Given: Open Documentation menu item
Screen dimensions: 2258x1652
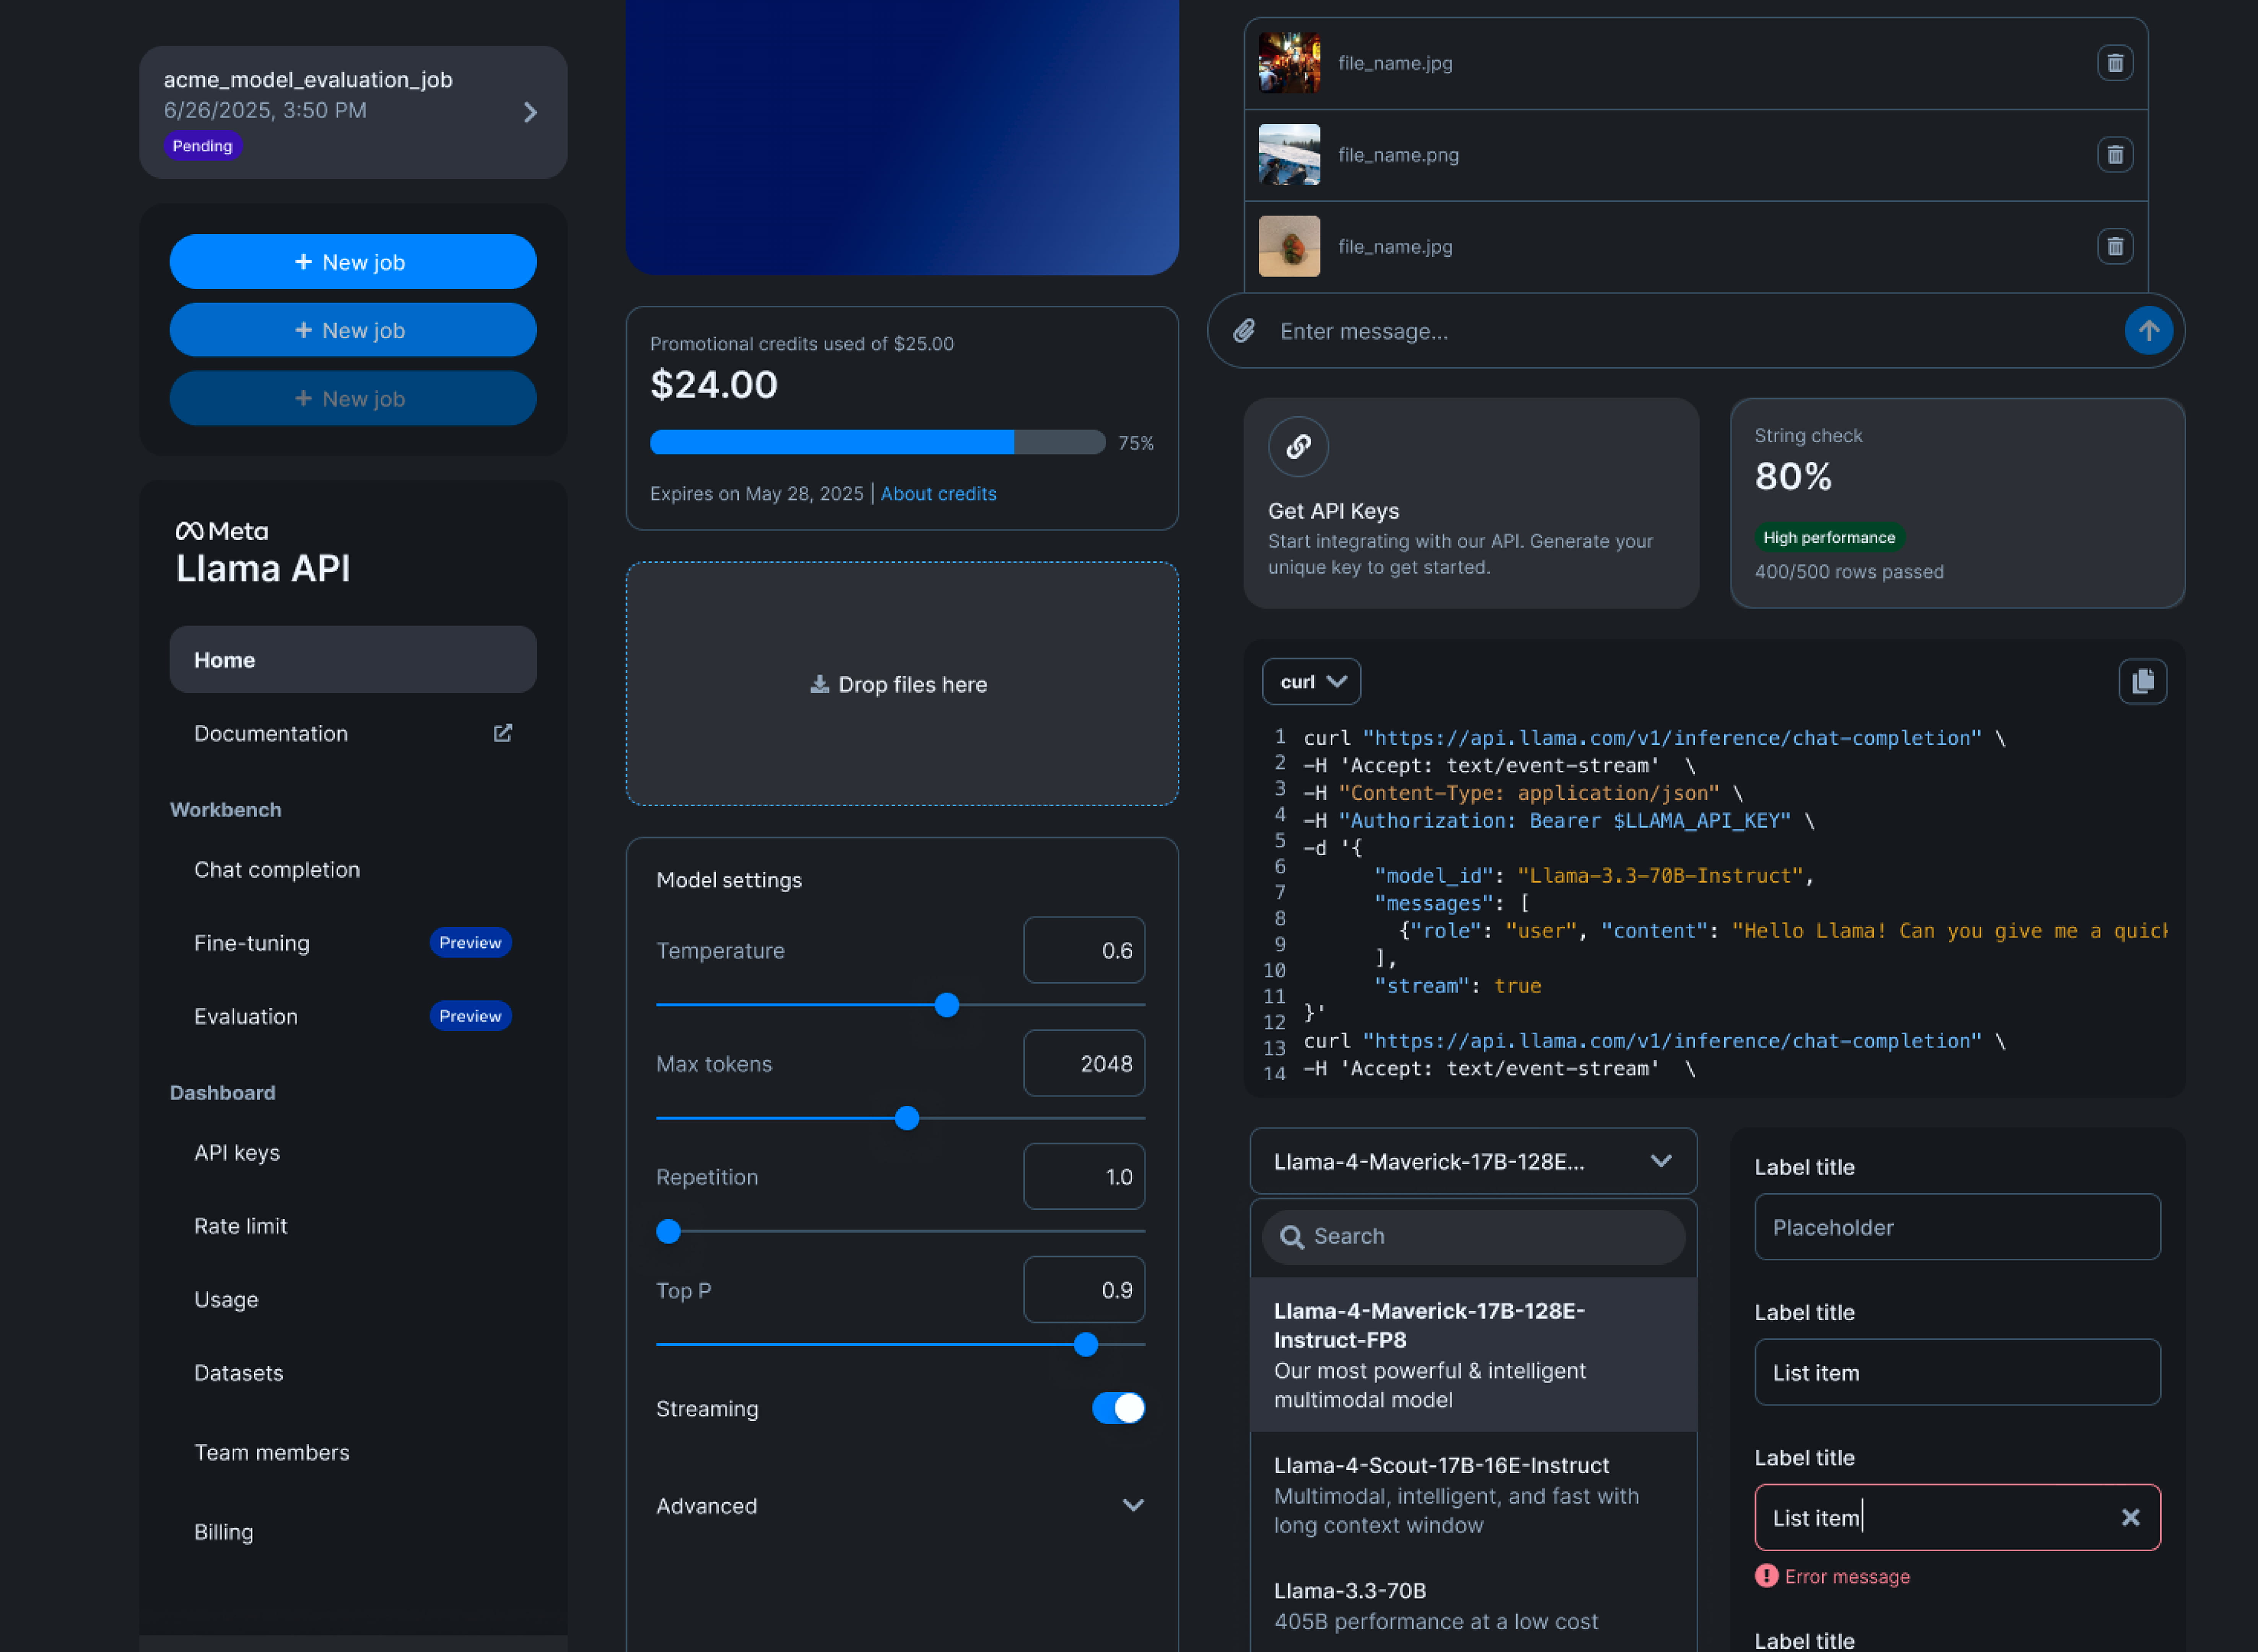Looking at the screenshot, I should pos(353,733).
